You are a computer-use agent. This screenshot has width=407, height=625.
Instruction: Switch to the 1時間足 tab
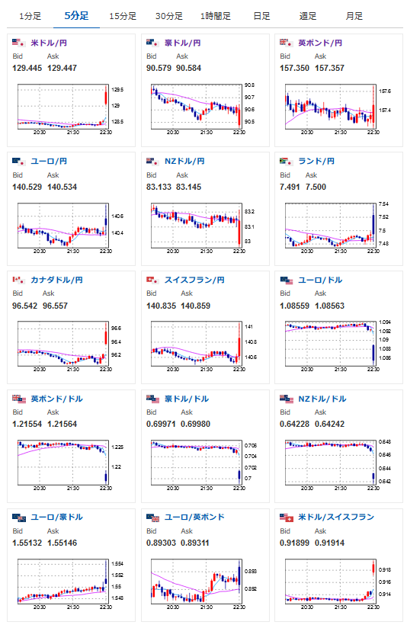point(215,16)
